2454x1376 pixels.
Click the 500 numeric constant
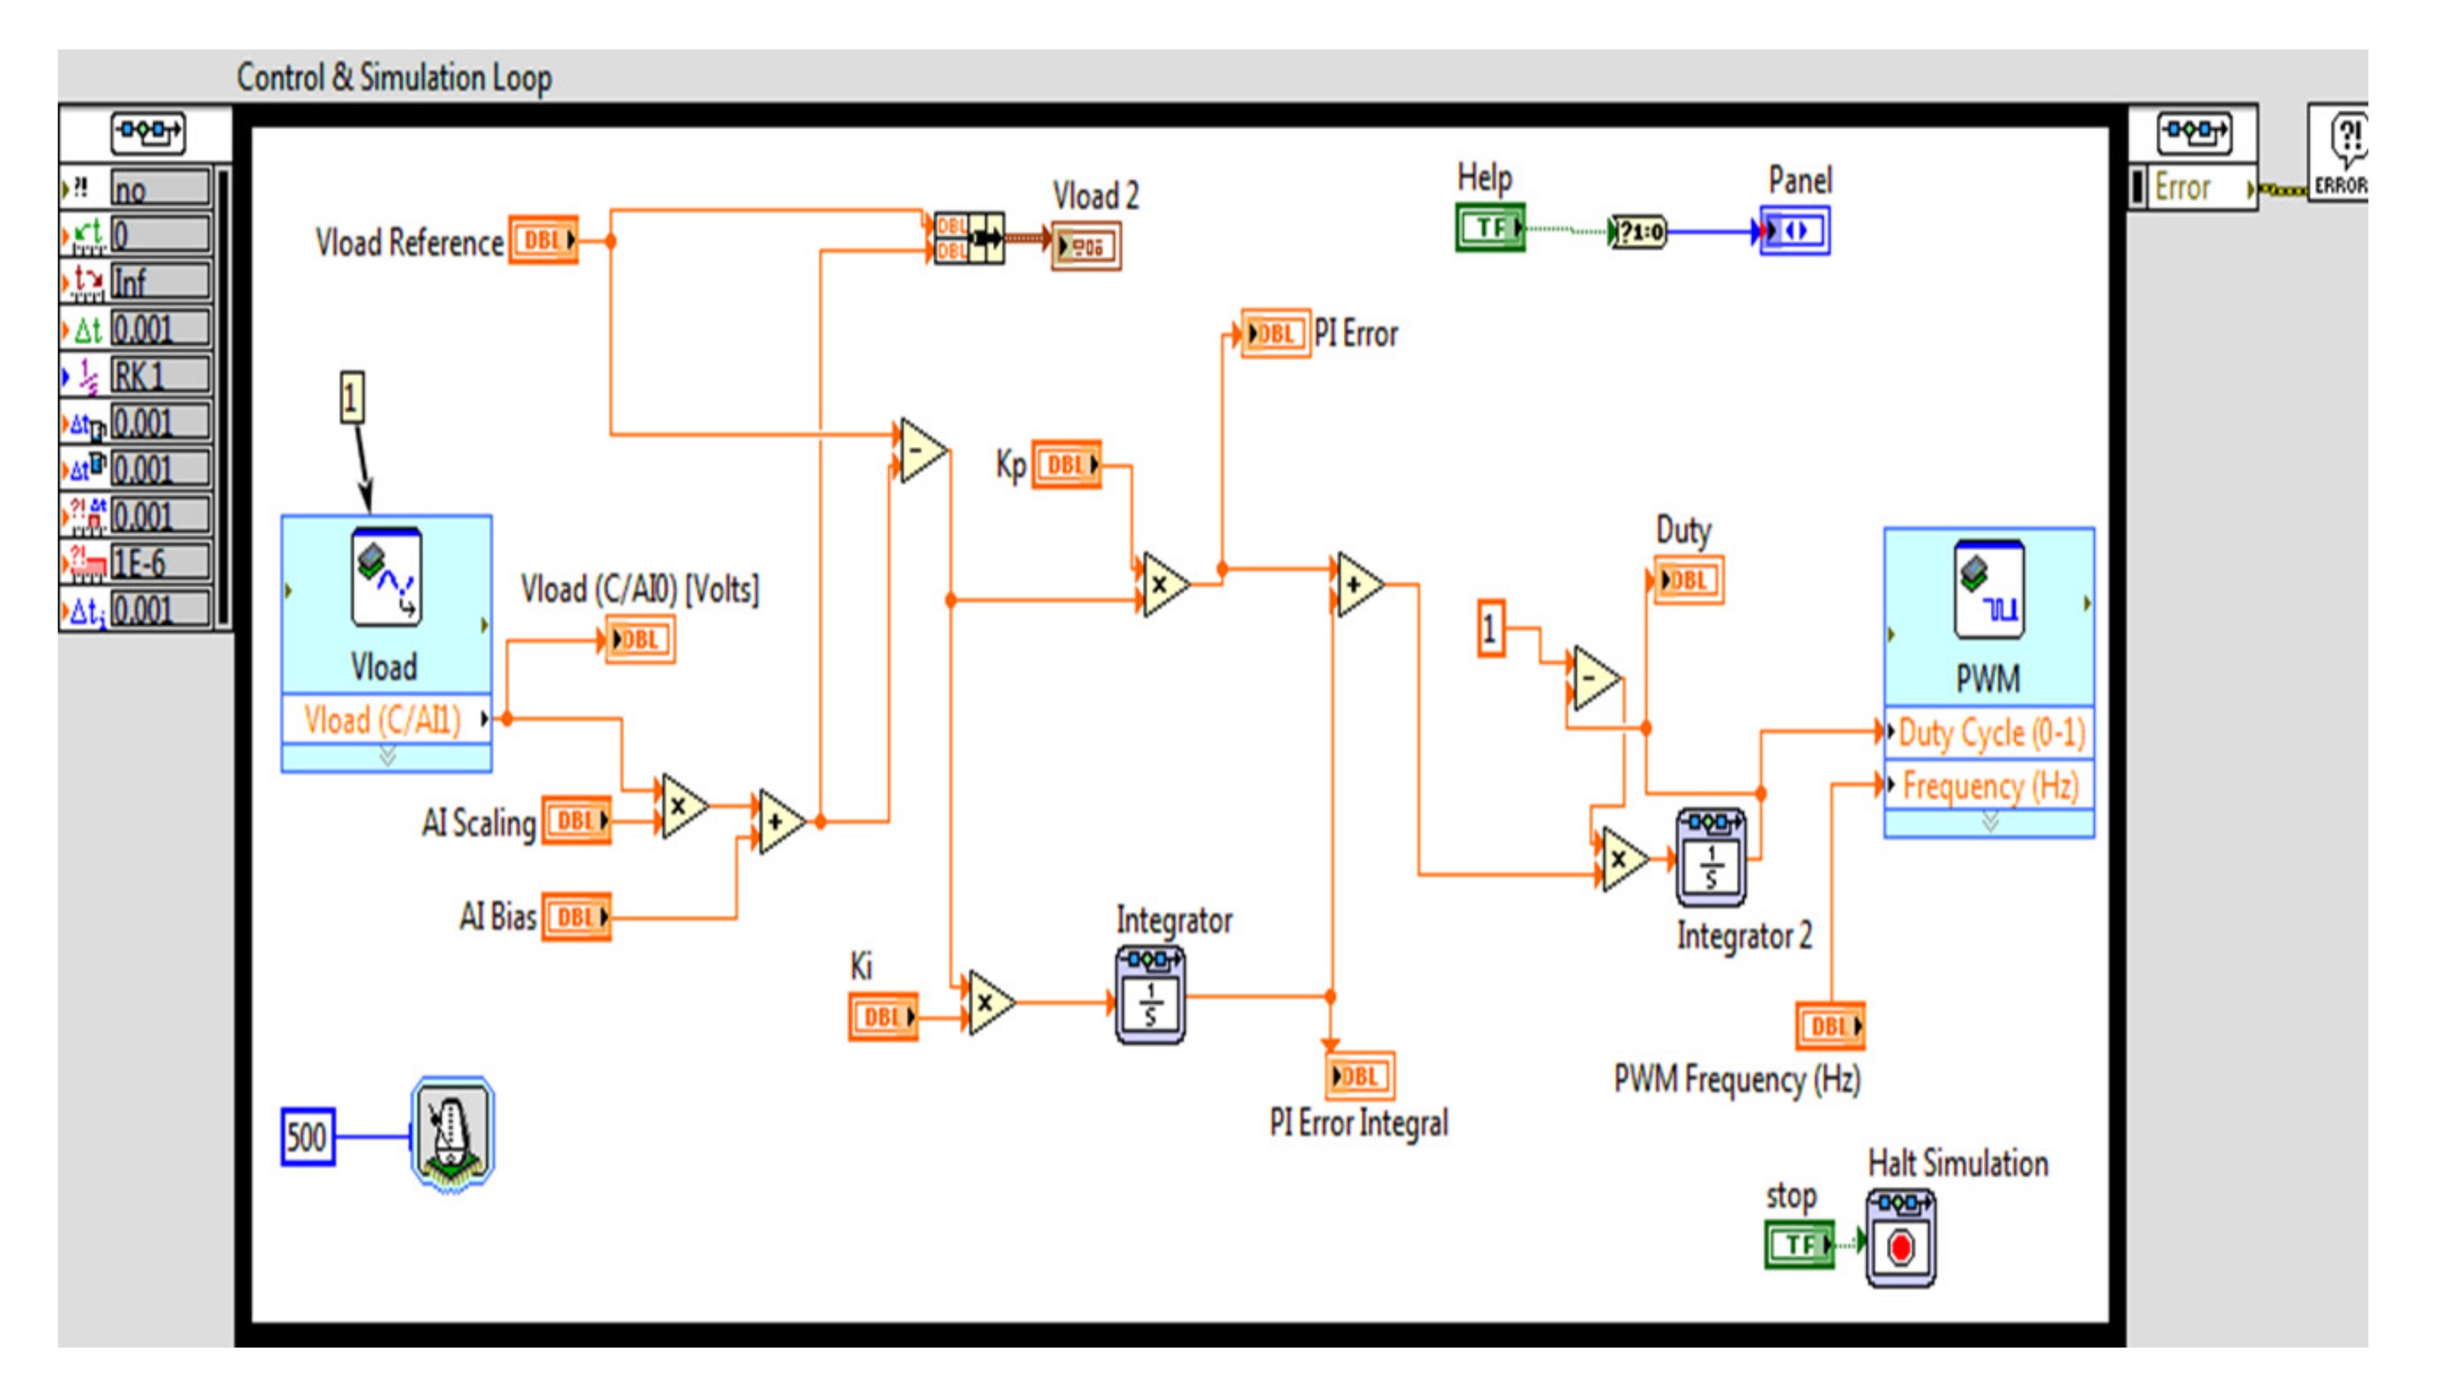(x=308, y=1136)
